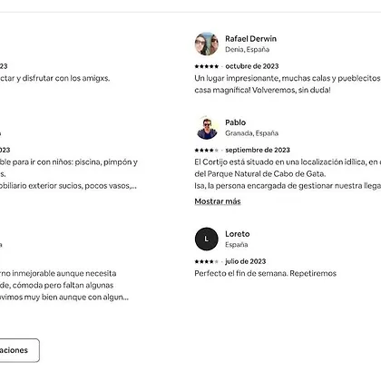381x381 pixels.
Task: Expand Pablo's review with Mostrar más
Action: coord(218,201)
